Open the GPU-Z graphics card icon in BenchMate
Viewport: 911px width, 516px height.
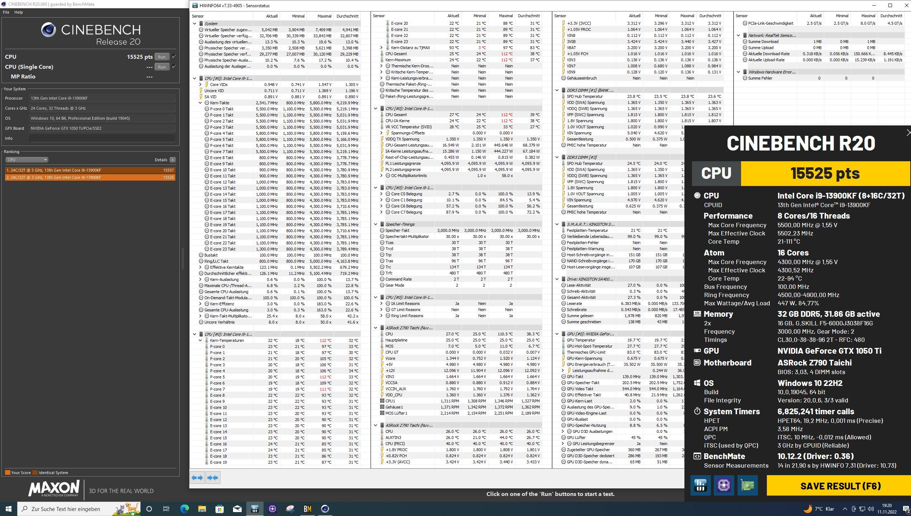pos(748,486)
